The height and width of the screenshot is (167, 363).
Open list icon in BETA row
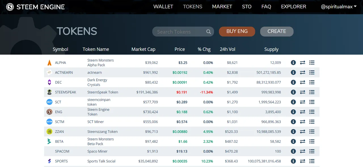(x=312, y=142)
